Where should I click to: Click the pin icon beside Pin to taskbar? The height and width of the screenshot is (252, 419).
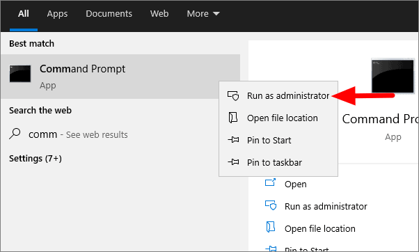(x=233, y=162)
